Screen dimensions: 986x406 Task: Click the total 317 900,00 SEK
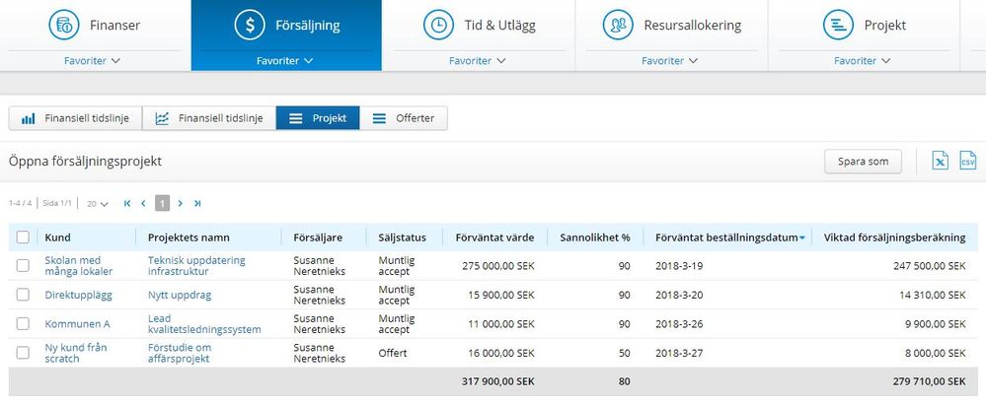click(498, 381)
